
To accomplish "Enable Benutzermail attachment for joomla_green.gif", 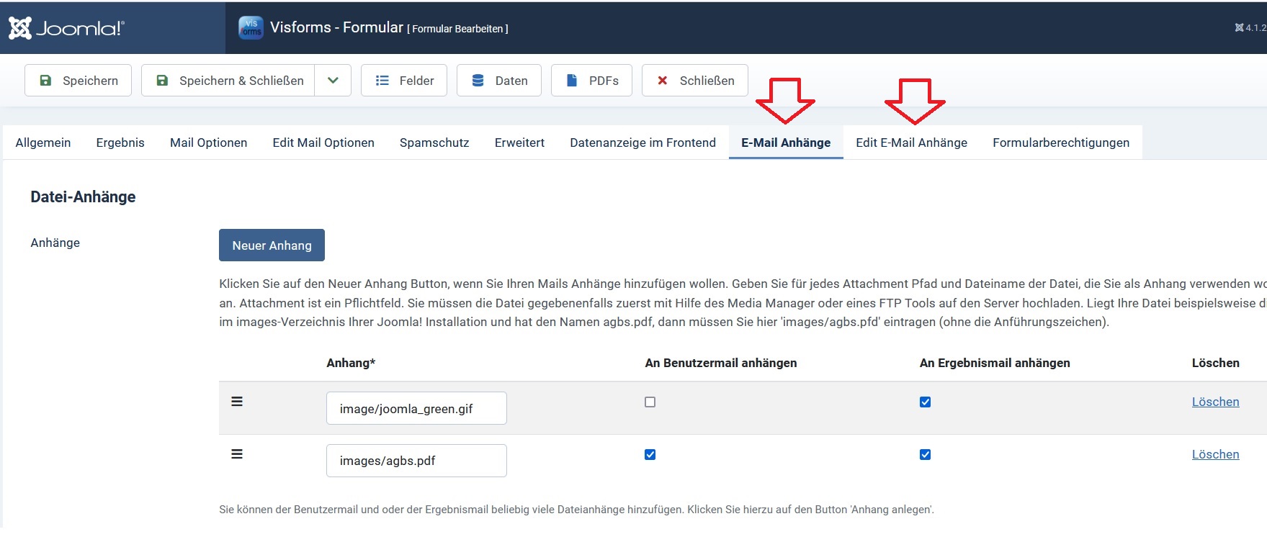I will click(x=650, y=402).
